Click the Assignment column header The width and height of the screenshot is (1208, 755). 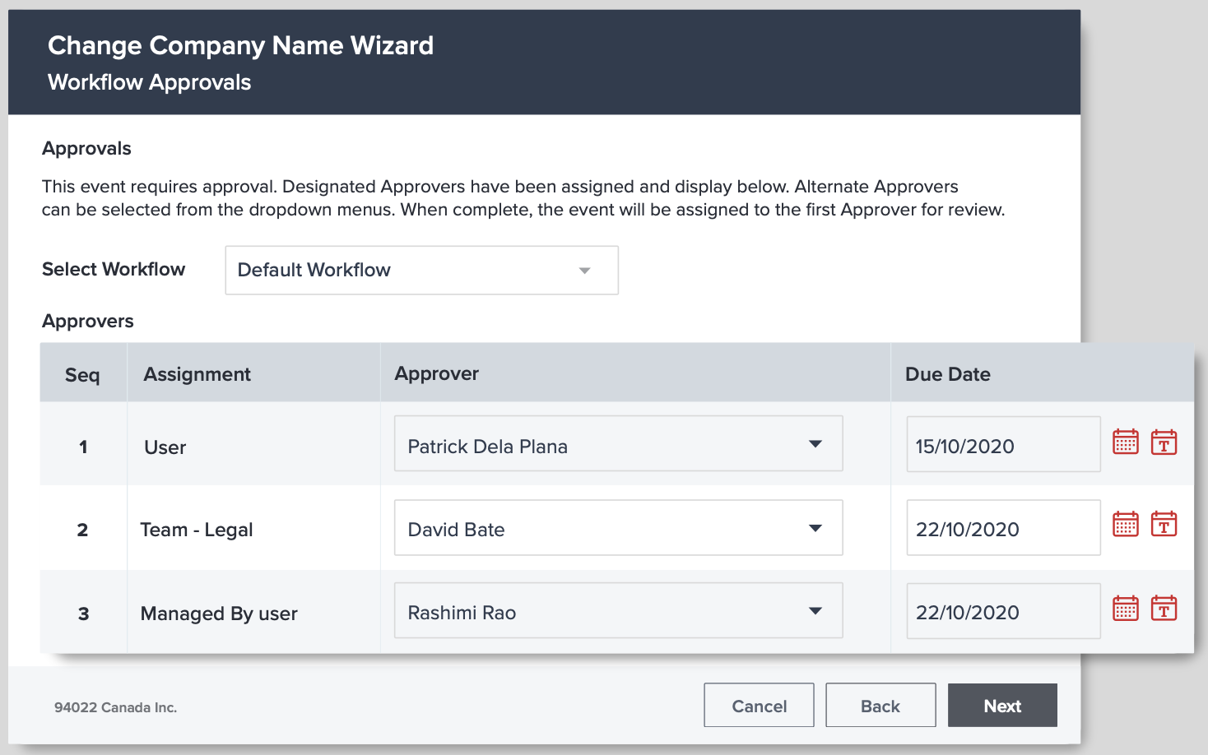253,374
